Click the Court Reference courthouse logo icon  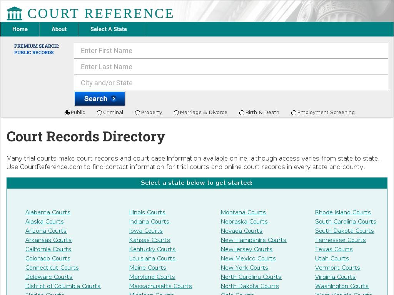click(x=15, y=13)
